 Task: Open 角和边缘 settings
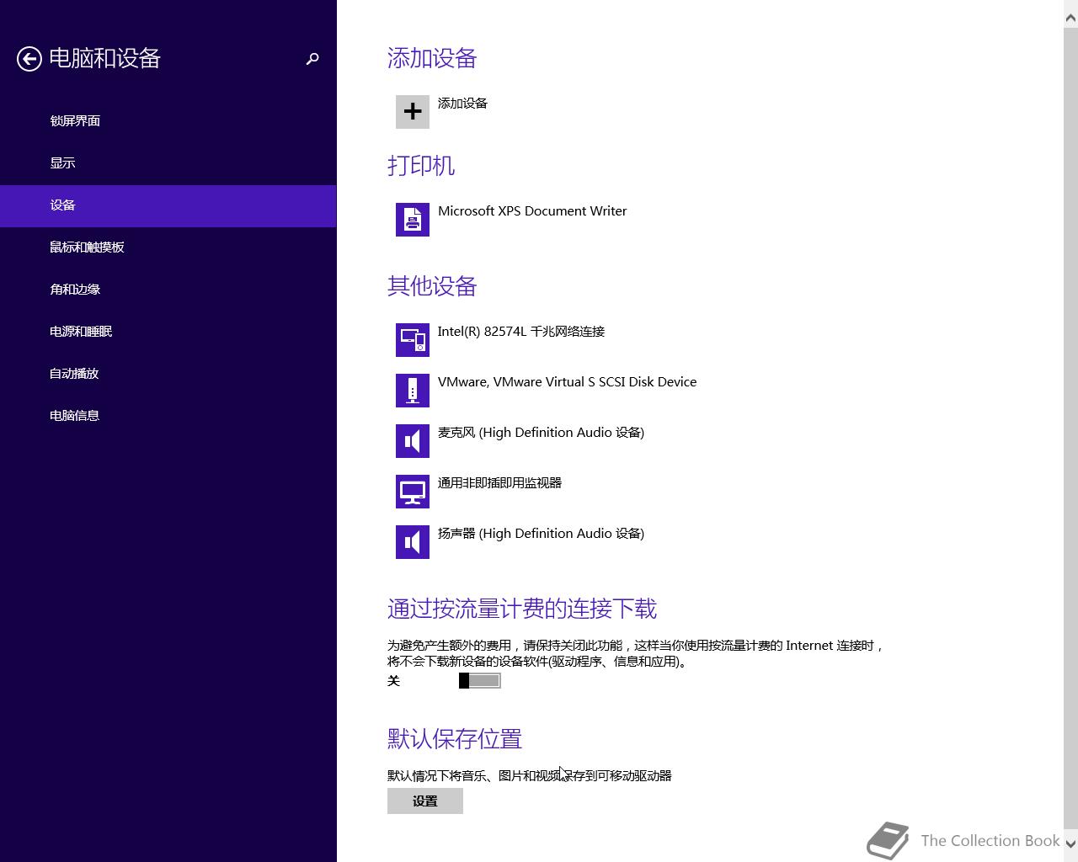coord(168,290)
